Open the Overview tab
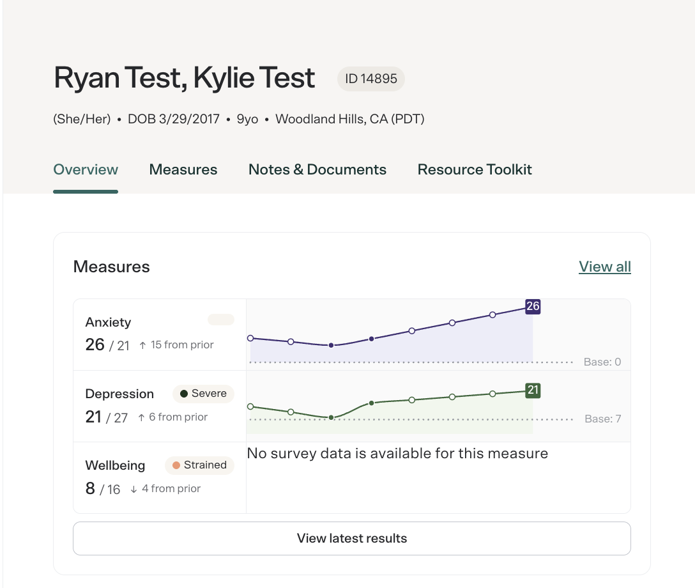The image size is (695, 588). pyautogui.click(x=86, y=169)
